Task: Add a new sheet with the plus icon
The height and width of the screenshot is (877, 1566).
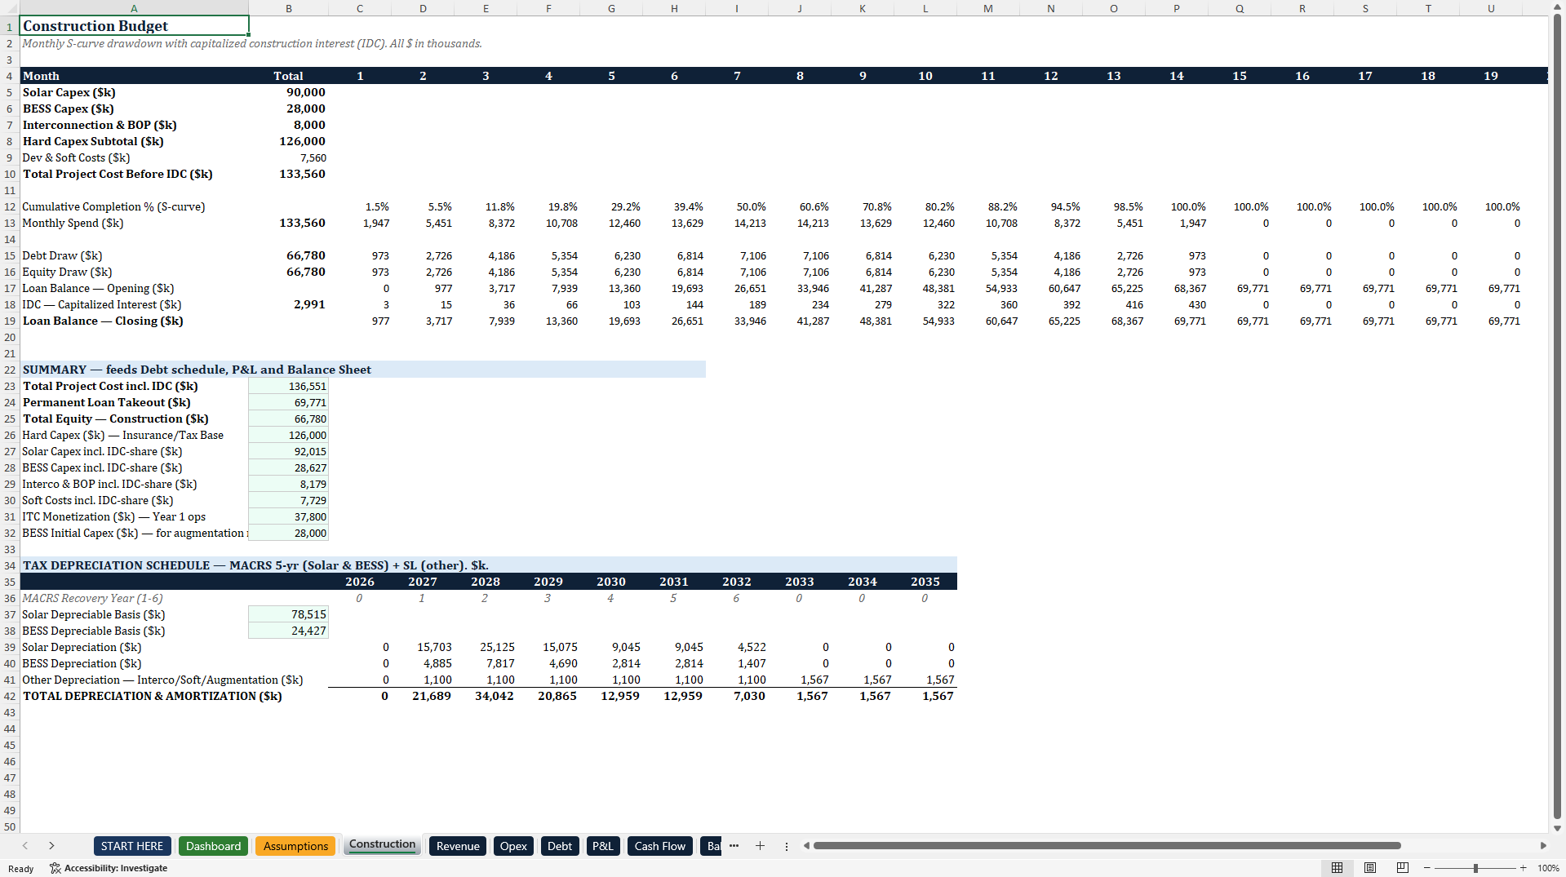Action: click(760, 846)
